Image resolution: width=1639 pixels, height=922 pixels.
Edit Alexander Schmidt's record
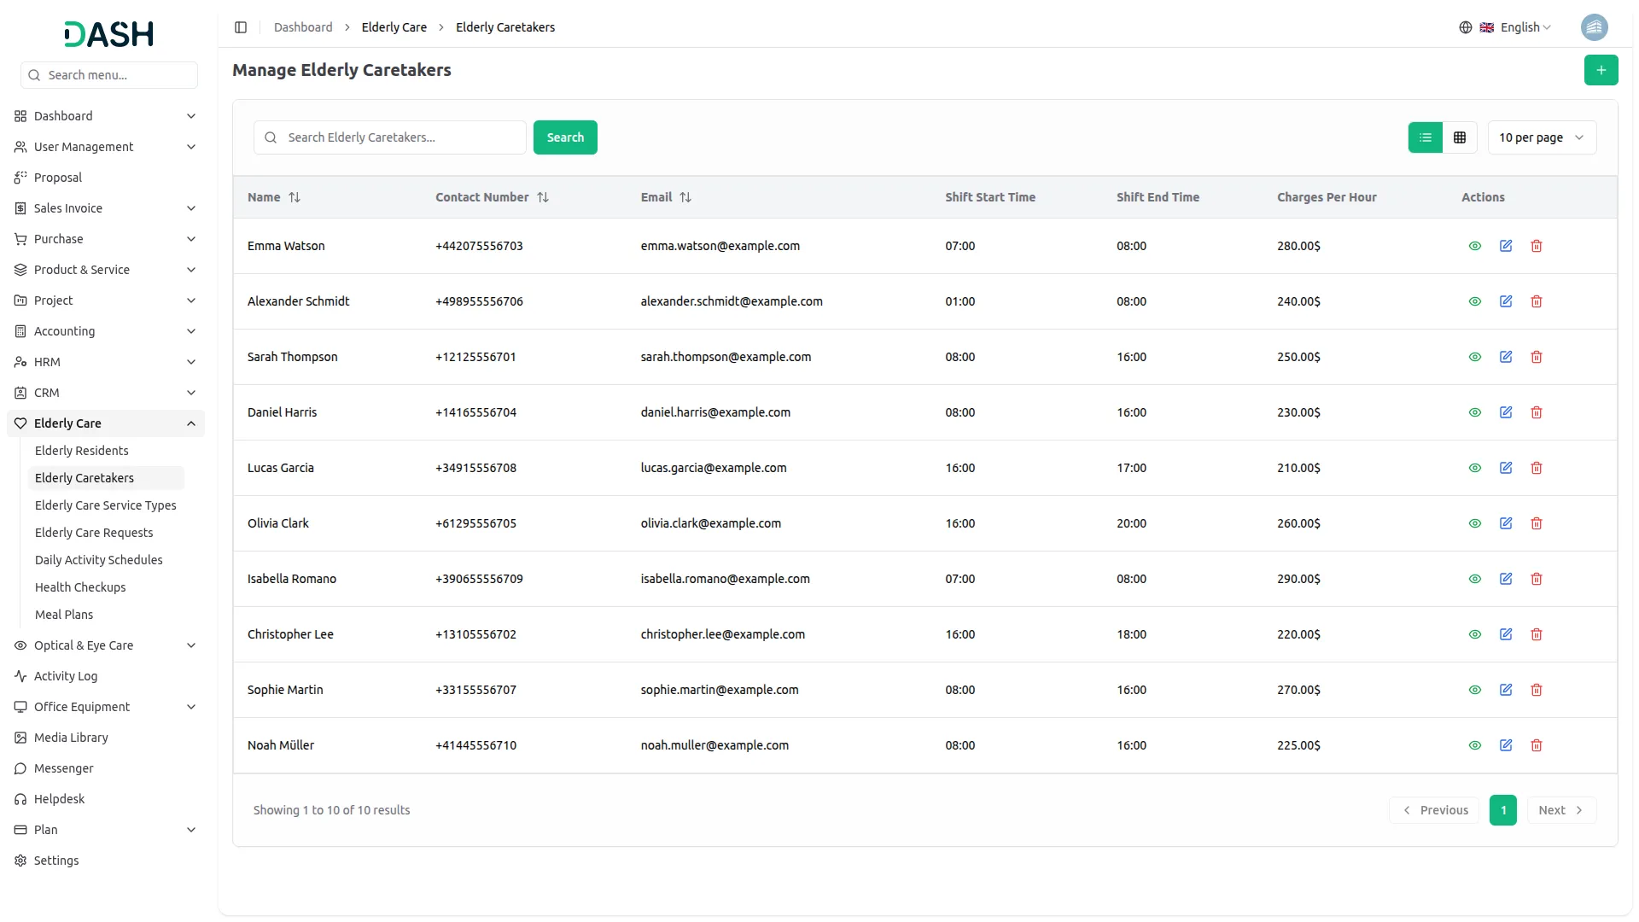(1506, 301)
